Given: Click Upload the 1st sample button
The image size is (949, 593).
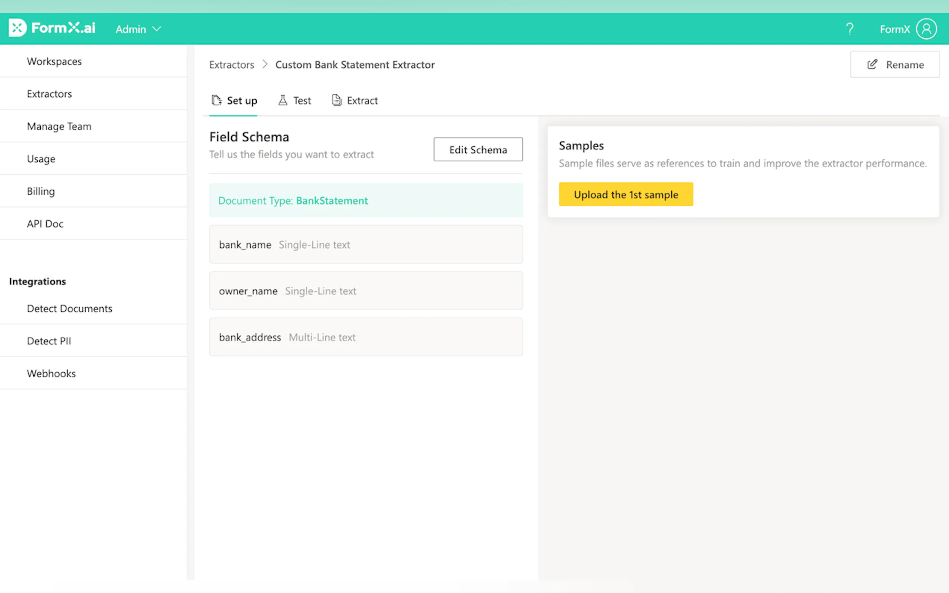Looking at the screenshot, I should point(625,195).
